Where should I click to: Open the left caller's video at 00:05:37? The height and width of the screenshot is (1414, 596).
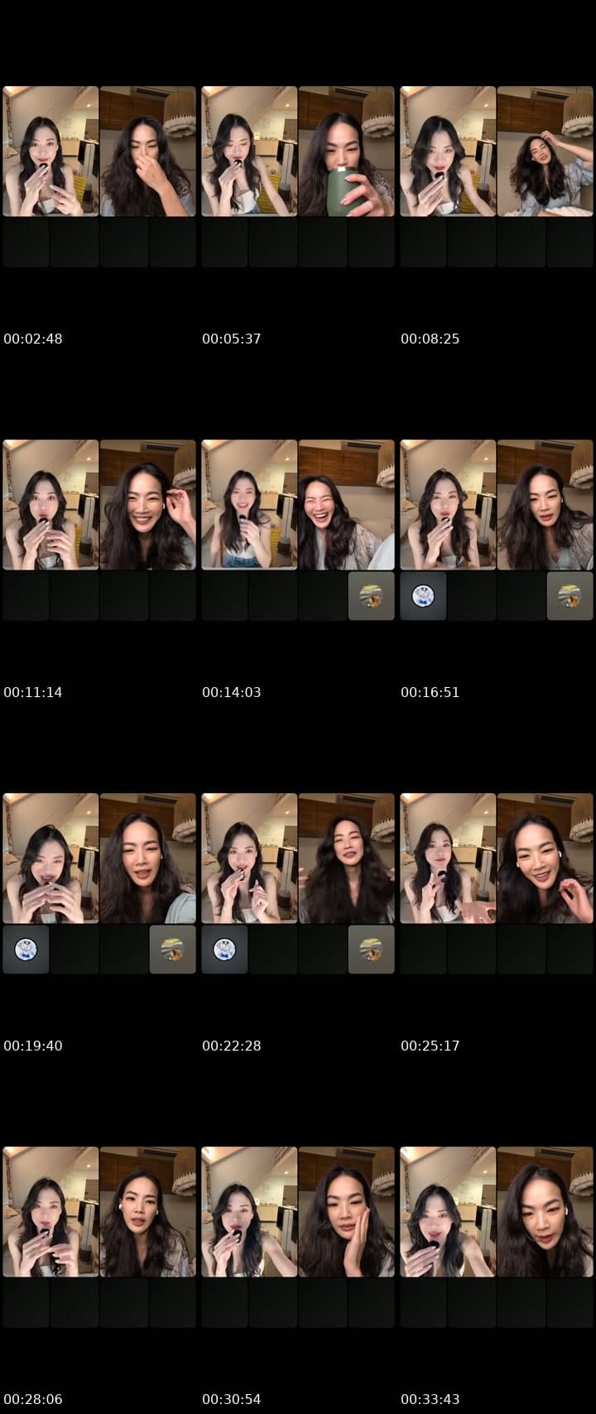coord(249,151)
